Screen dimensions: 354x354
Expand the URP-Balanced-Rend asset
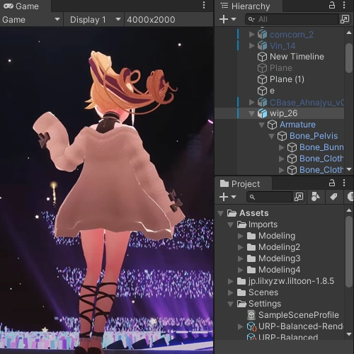(x=241, y=326)
